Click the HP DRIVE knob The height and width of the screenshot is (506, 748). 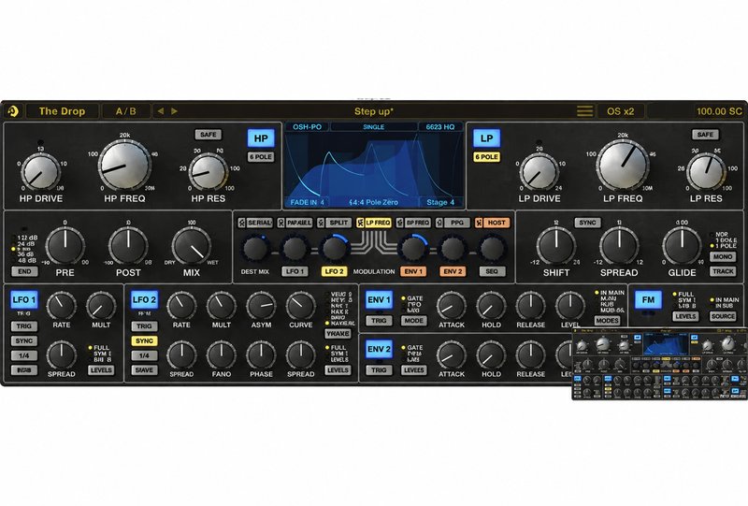tap(41, 173)
